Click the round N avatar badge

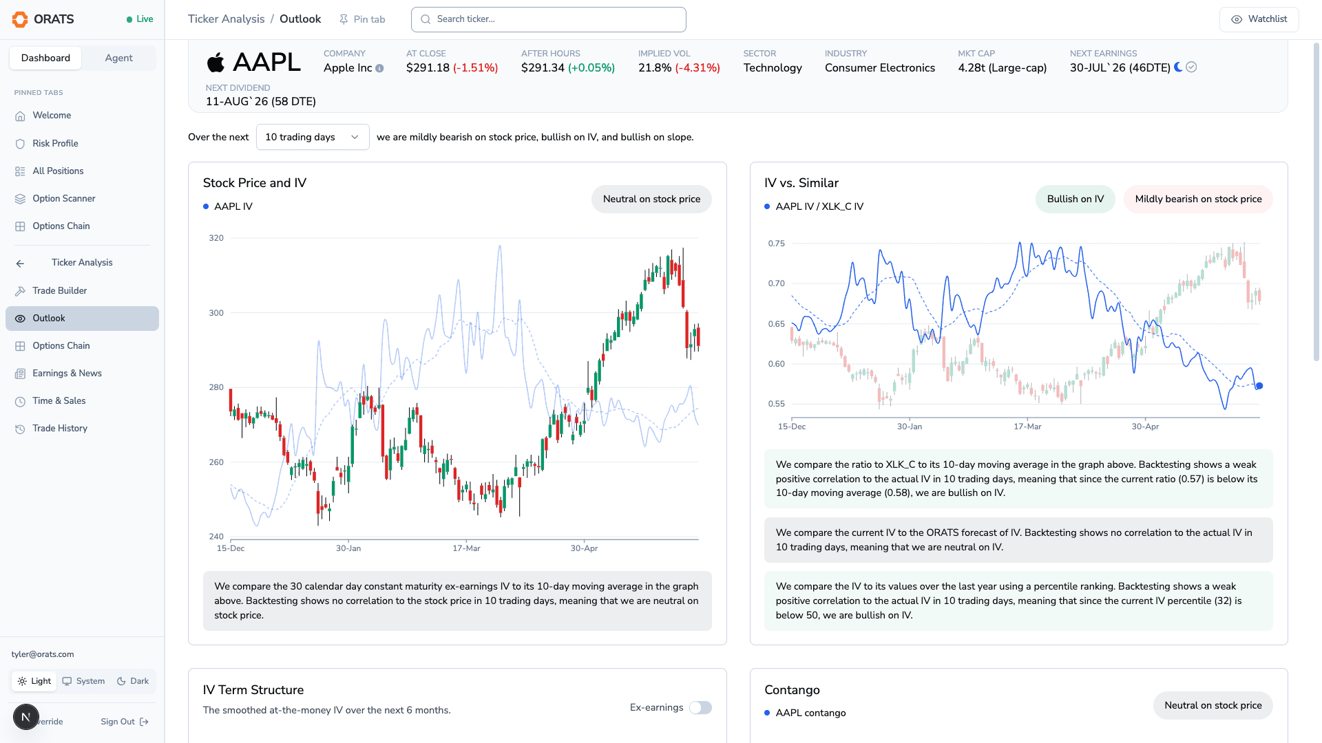(x=25, y=717)
